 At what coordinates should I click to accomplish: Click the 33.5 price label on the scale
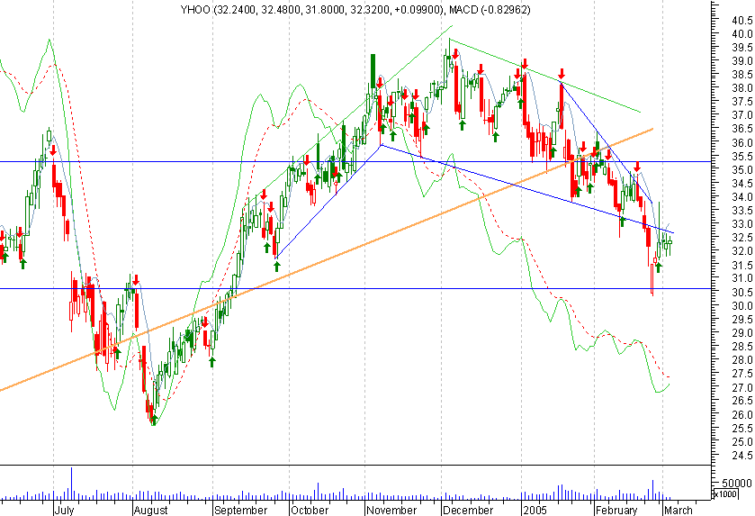pos(742,211)
